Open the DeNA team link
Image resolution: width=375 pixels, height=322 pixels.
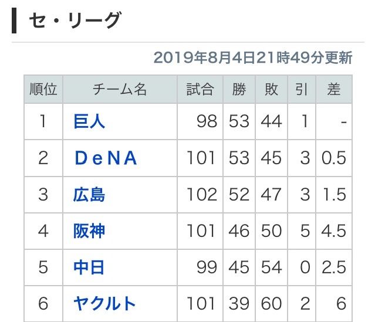point(106,158)
